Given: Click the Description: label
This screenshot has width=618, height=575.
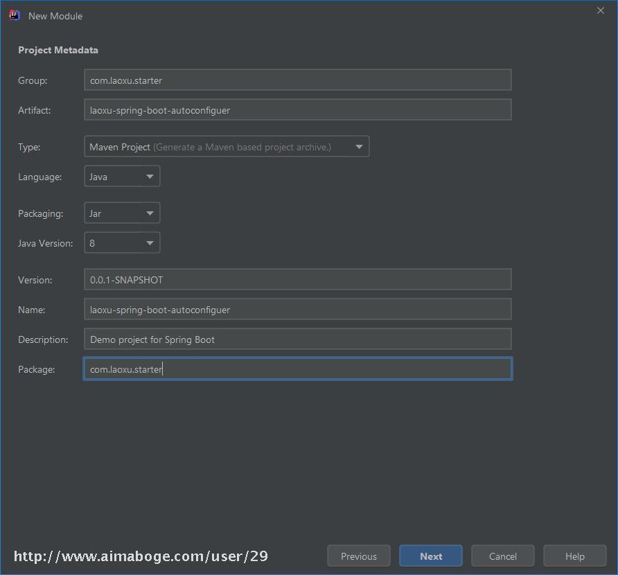Looking at the screenshot, I should pos(43,339).
